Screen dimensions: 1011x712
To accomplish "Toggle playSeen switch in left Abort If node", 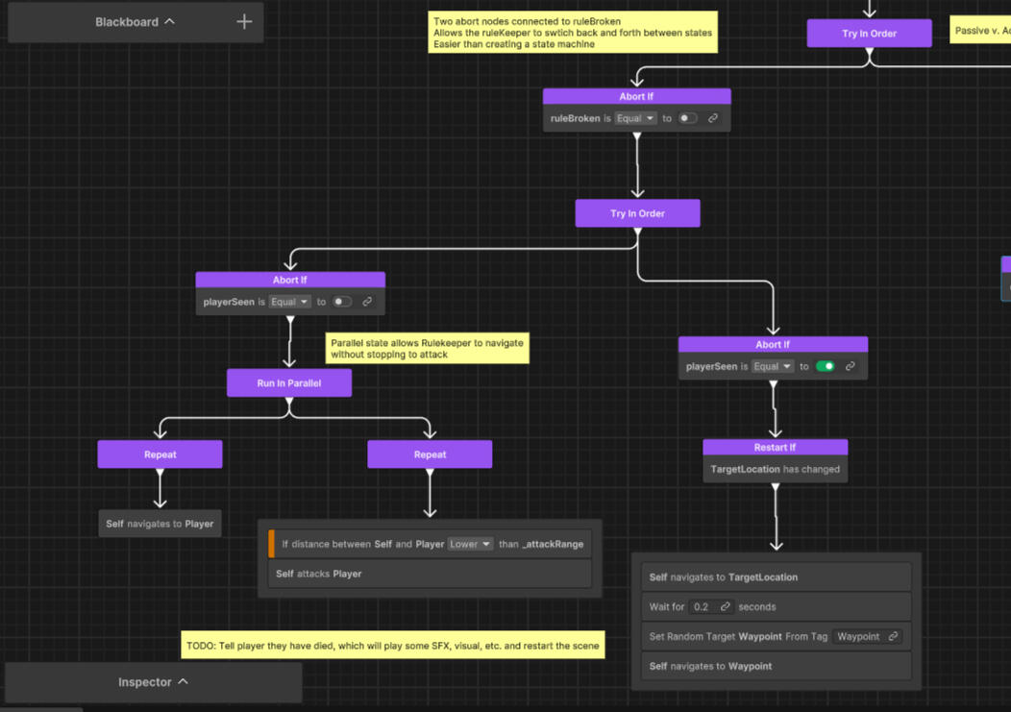I will coord(342,301).
